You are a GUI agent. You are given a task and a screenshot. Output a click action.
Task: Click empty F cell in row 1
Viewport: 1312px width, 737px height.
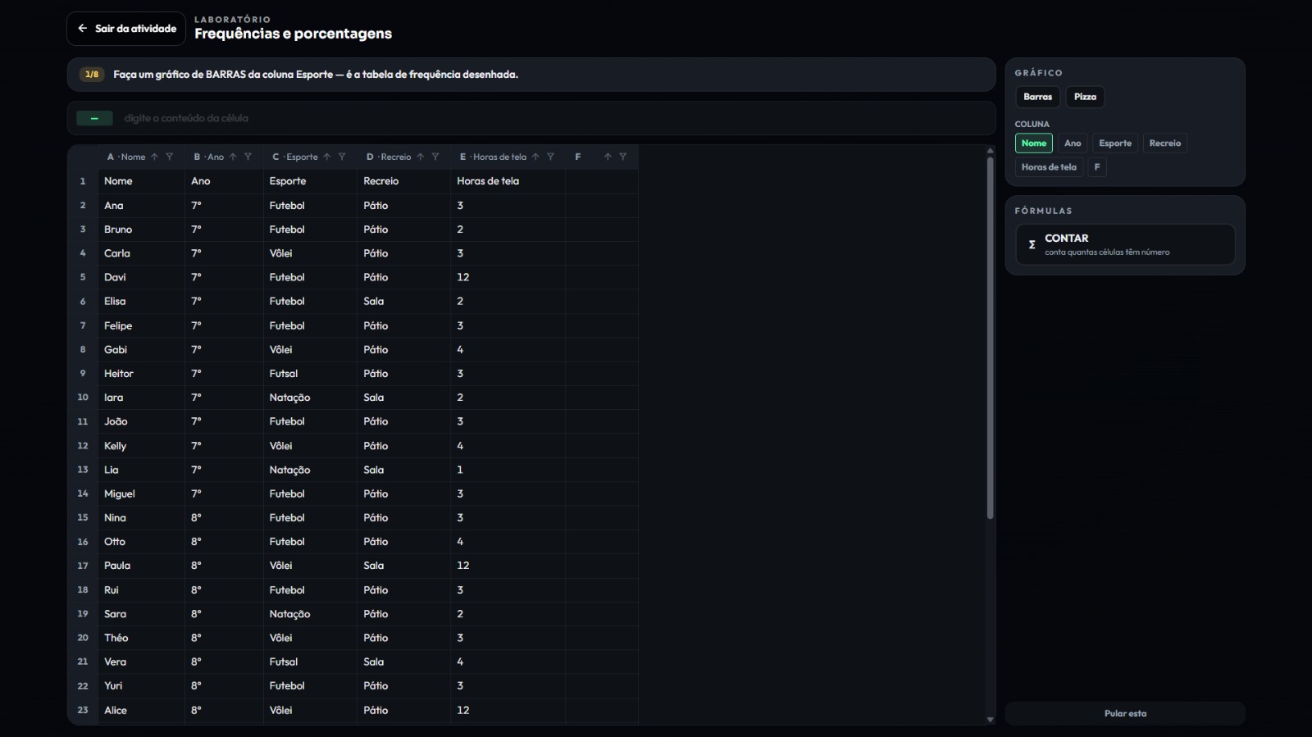[x=602, y=181]
